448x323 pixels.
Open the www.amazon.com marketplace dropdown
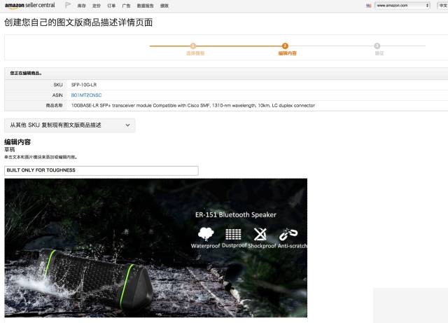(x=402, y=6)
